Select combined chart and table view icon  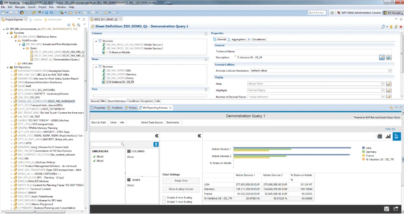pos(397,136)
